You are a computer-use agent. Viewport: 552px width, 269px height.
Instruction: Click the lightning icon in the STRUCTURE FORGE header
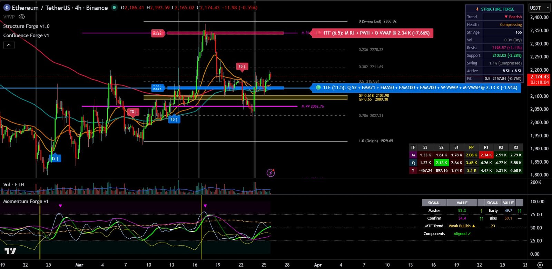coord(477,9)
